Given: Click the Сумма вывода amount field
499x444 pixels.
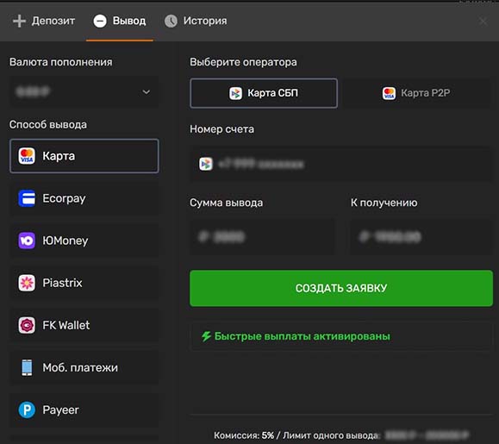Looking at the screenshot, I should (262, 237).
